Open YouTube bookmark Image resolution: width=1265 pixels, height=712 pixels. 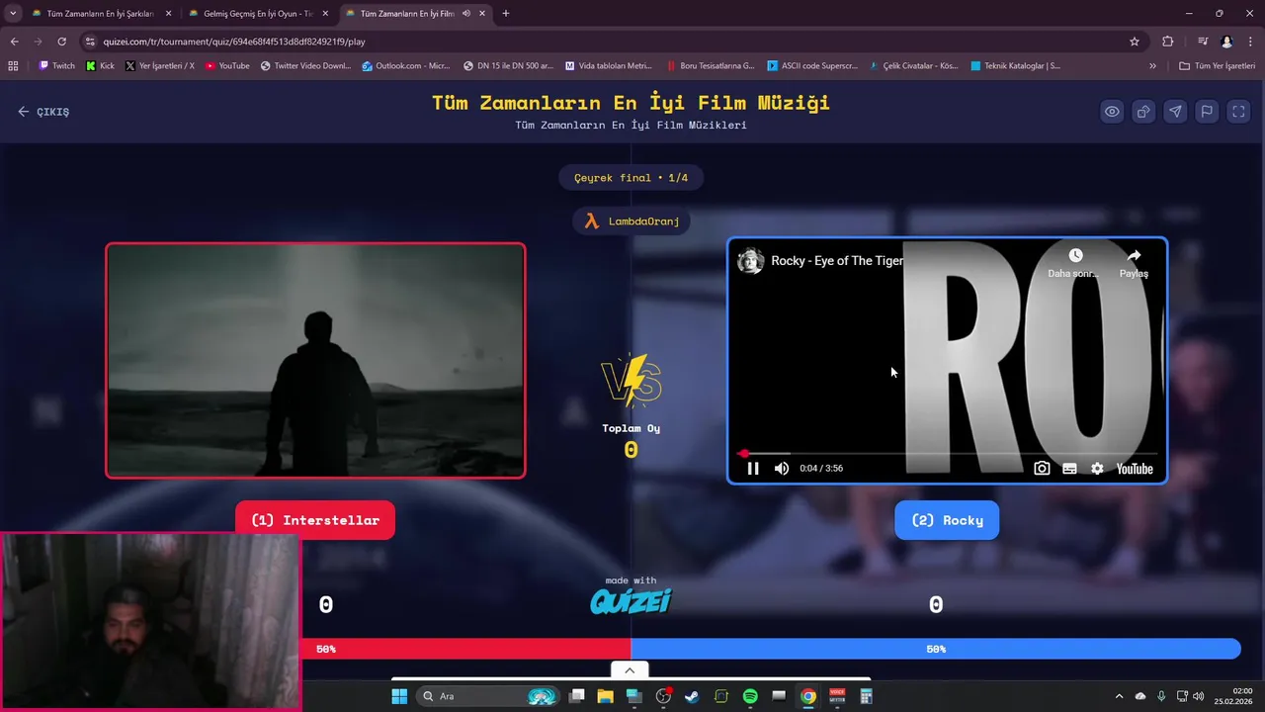coord(227,66)
